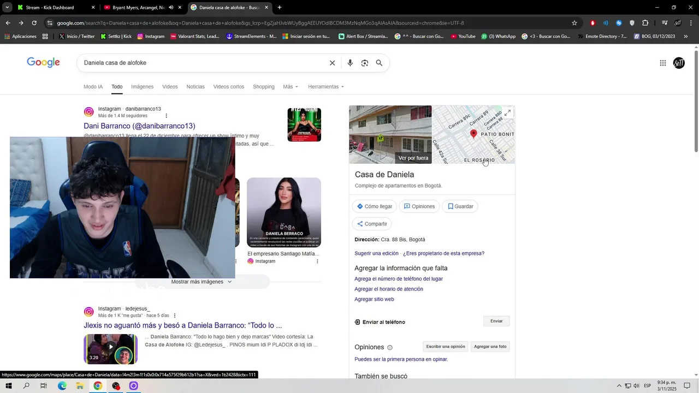Submit search with the magnifying glass icon
Viewport: 699px width, 393px height.
379,63
